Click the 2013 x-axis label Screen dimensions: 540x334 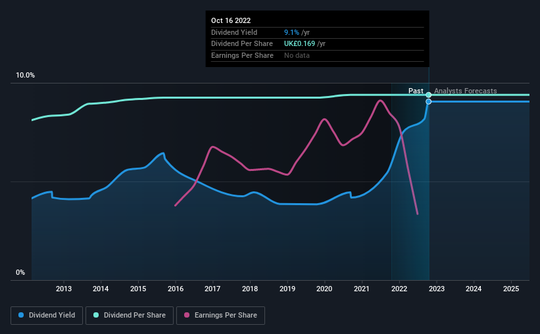click(x=64, y=289)
